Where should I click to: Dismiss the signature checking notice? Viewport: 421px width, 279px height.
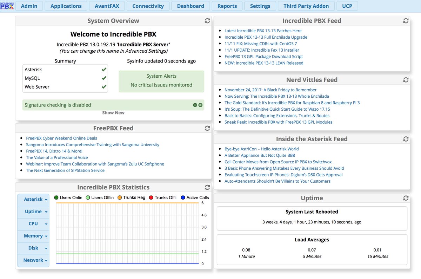point(200,105)
